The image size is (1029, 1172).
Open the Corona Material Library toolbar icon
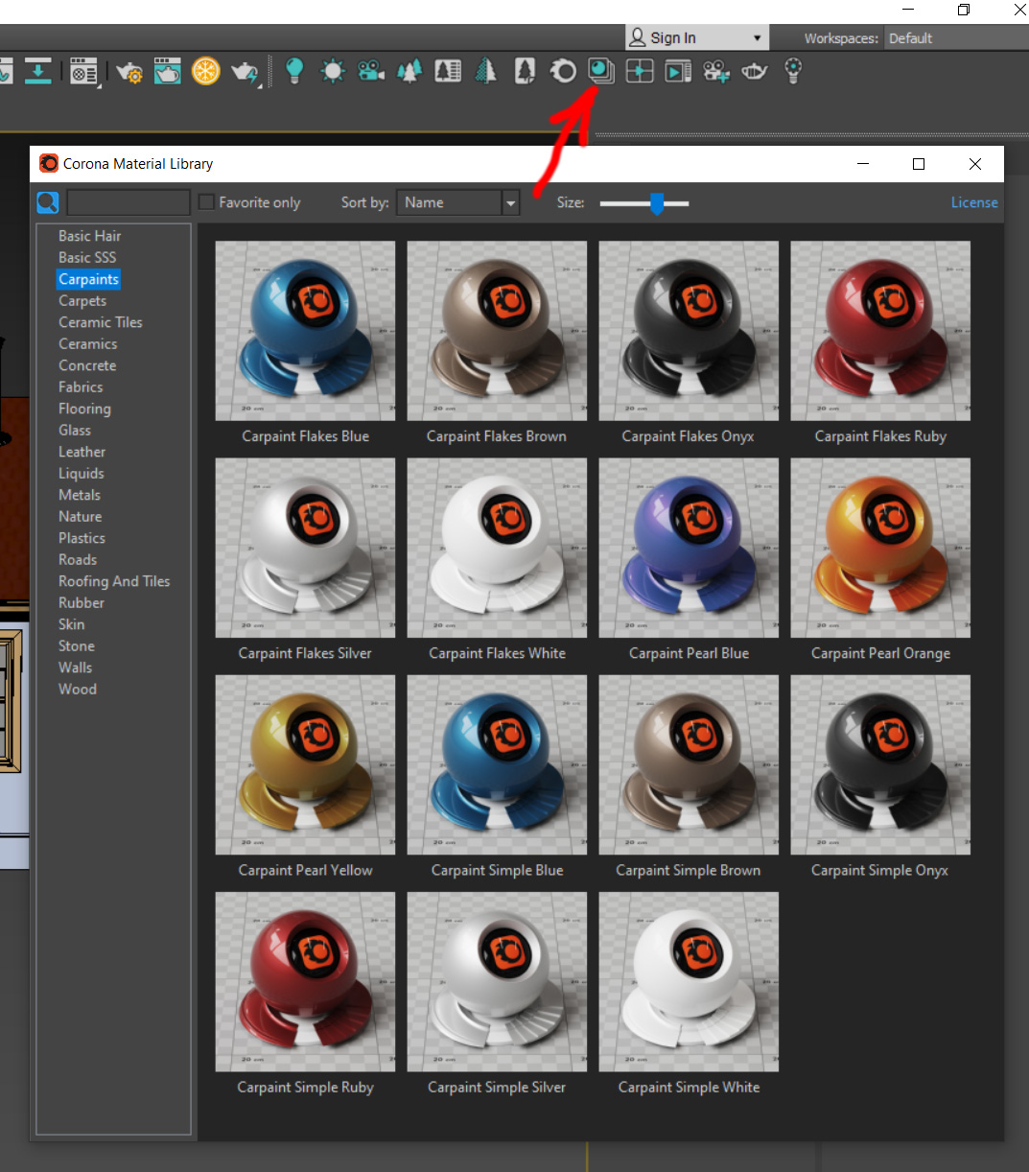[600, 71]
